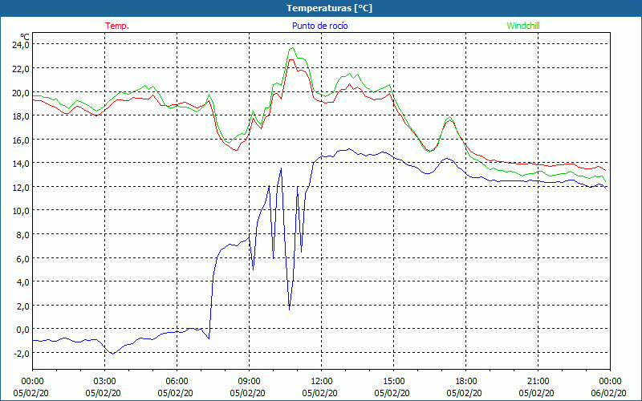Click the 2,0 y-axis value
Image resolution: width=642 pixels, height=401 pixels.
point(22,306)
